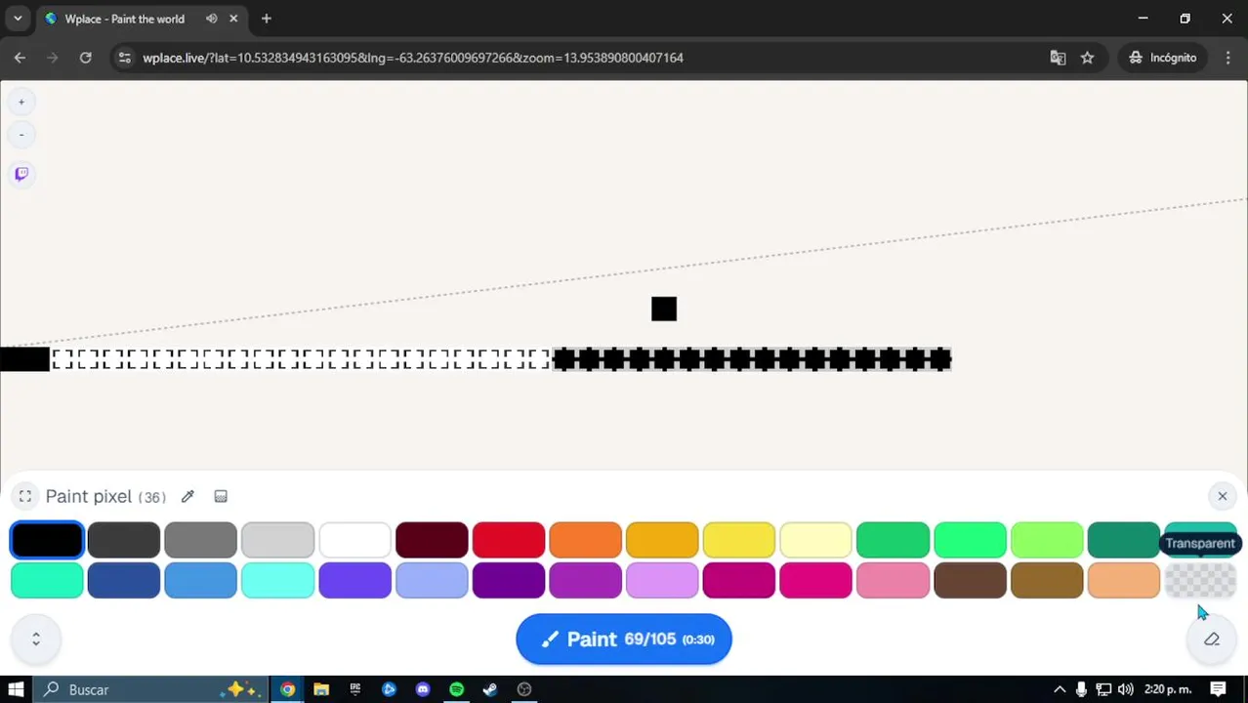This screenshot has width=1248, height=703.
Task: Pick the dark purple color swatch
Action: (x=509, y=580)
